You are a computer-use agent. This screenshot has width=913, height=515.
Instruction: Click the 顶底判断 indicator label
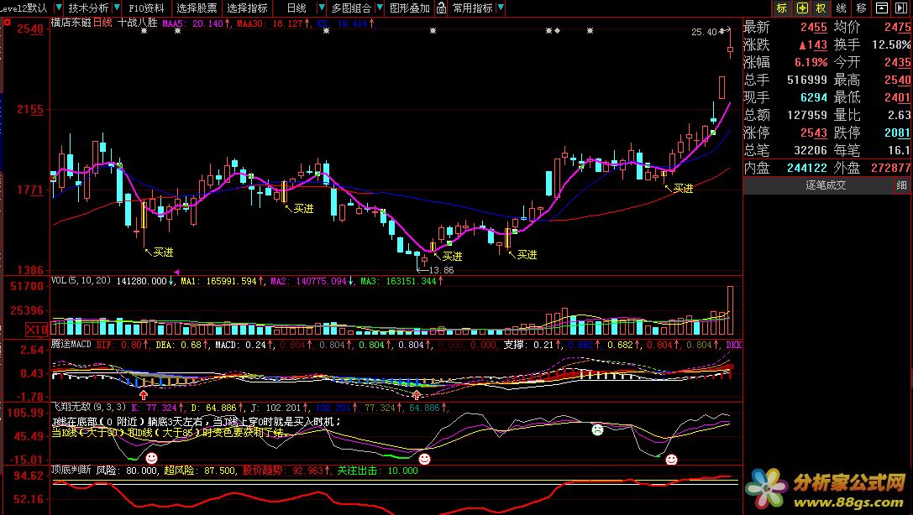tap(71, 470)
